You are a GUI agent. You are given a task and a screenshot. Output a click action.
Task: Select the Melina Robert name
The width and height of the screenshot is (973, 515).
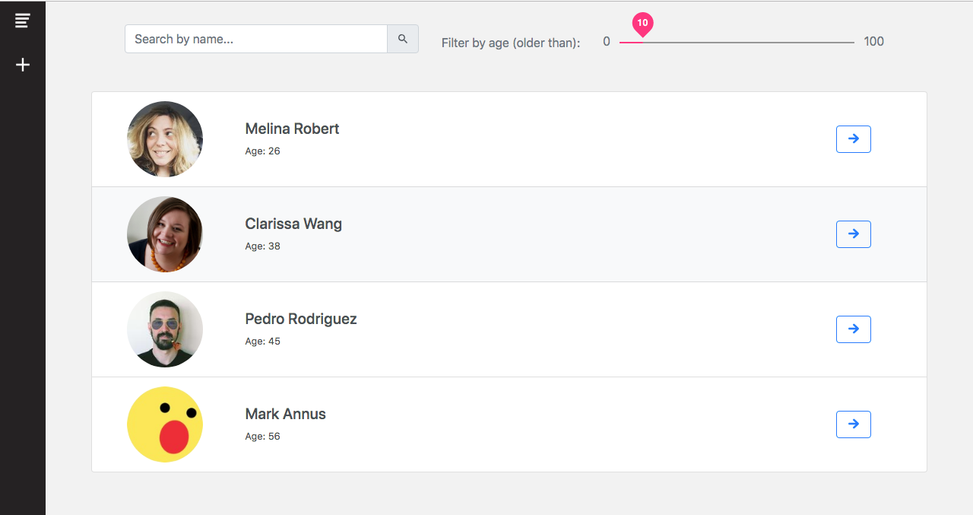pyautogui.click(x=292, y=129)
